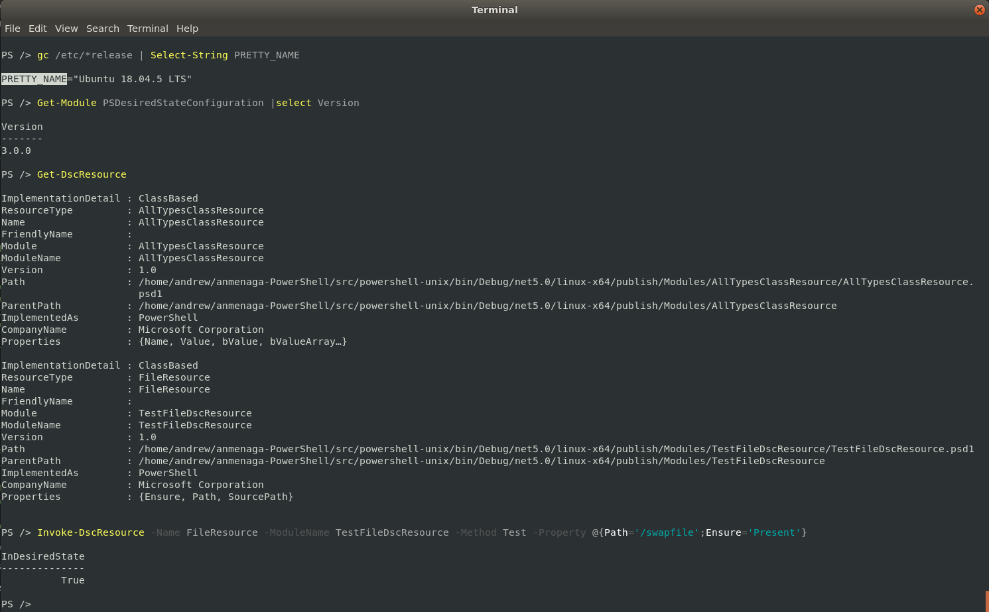Click the highlighted PRETTY_NAME text
The height and width of the screenshot is (612, 989).
tap(34, 79)
